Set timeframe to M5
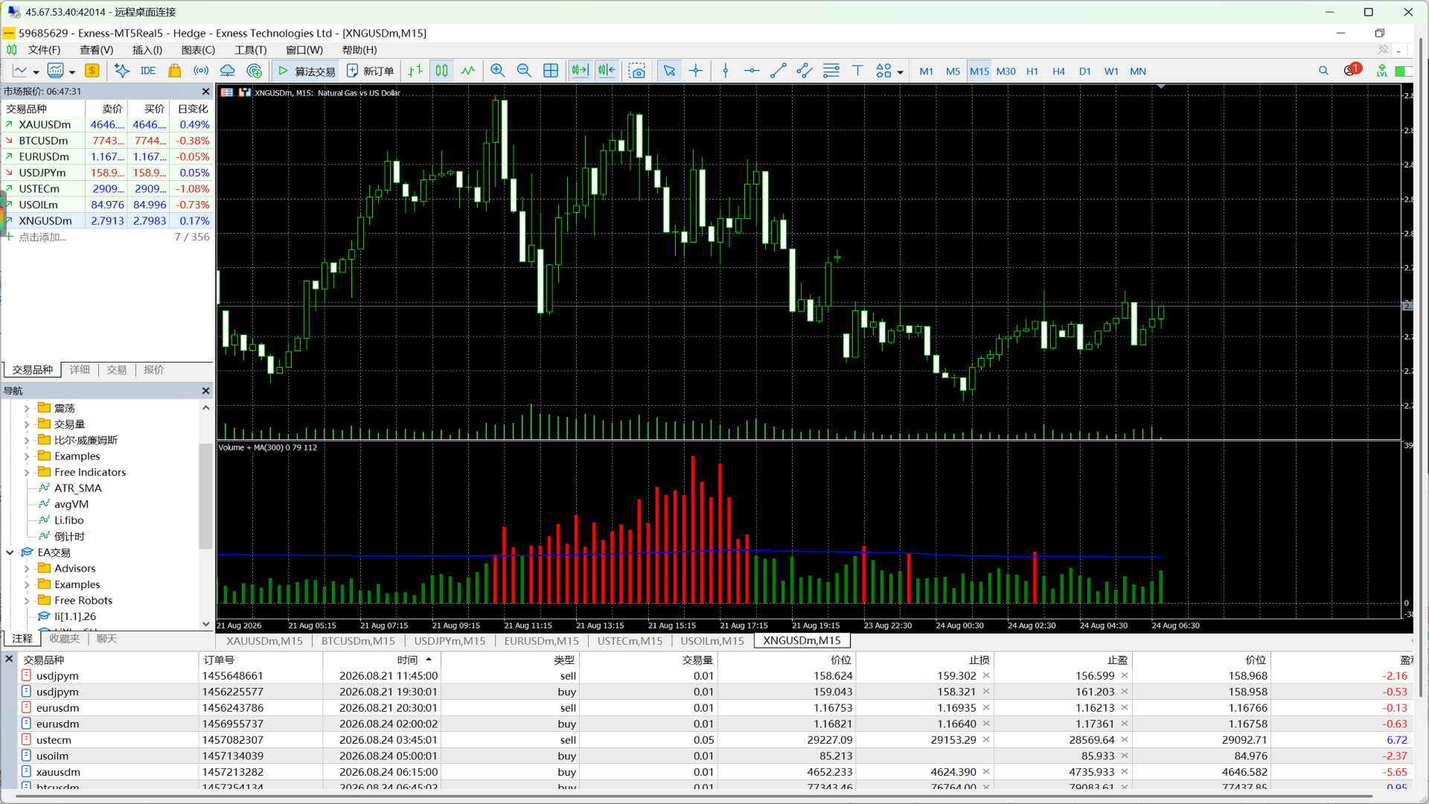This screenshot has height=804, width=1429. (953, 71)
